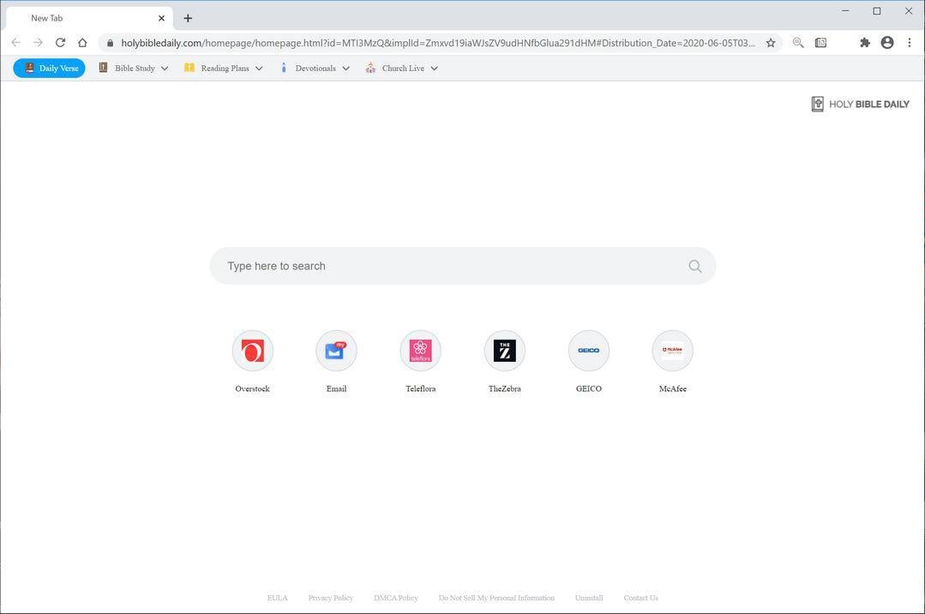Viewport: 925px width, 614px height.
Task: Select the New Tab tab
Action: (90, 18)
